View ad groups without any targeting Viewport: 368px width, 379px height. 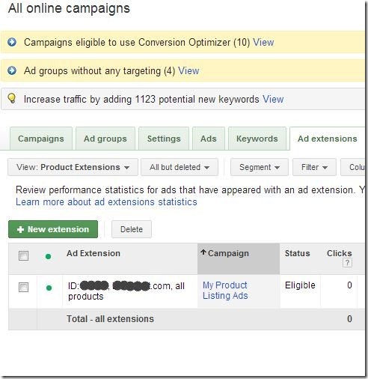tap(188, 71)
